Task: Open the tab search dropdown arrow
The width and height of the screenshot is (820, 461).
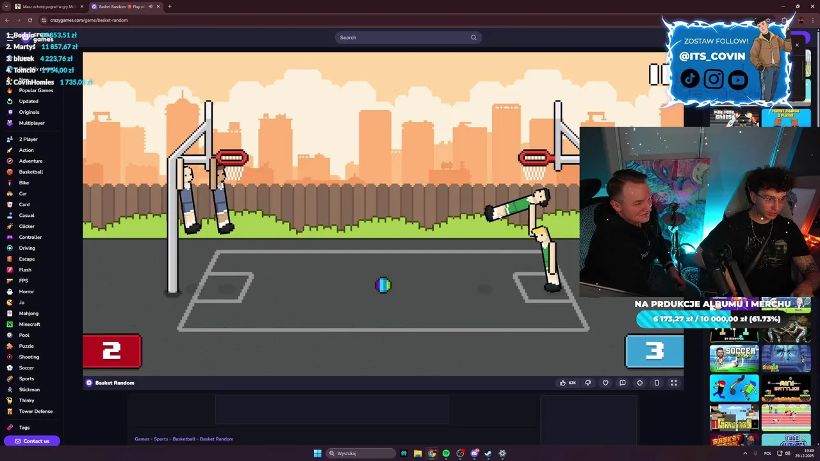Action: click(6, 6)
